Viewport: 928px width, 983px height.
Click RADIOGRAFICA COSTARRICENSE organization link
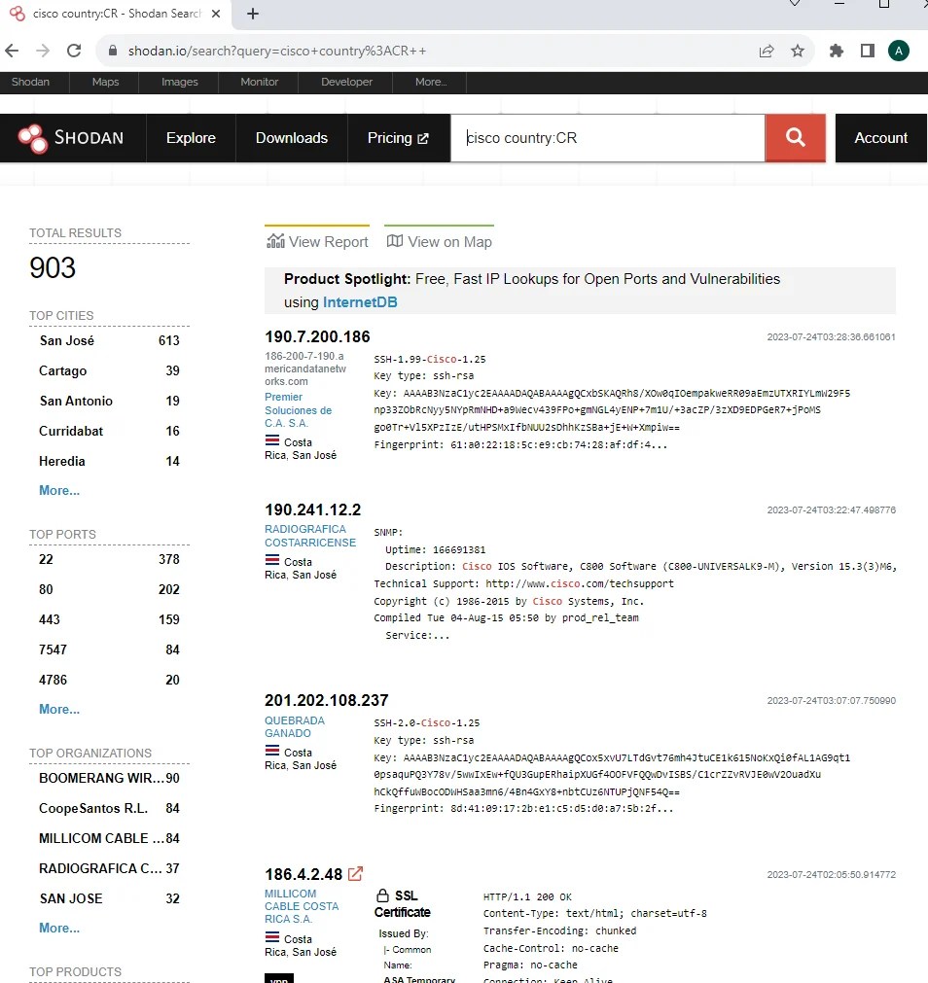[x=310, y=536]
